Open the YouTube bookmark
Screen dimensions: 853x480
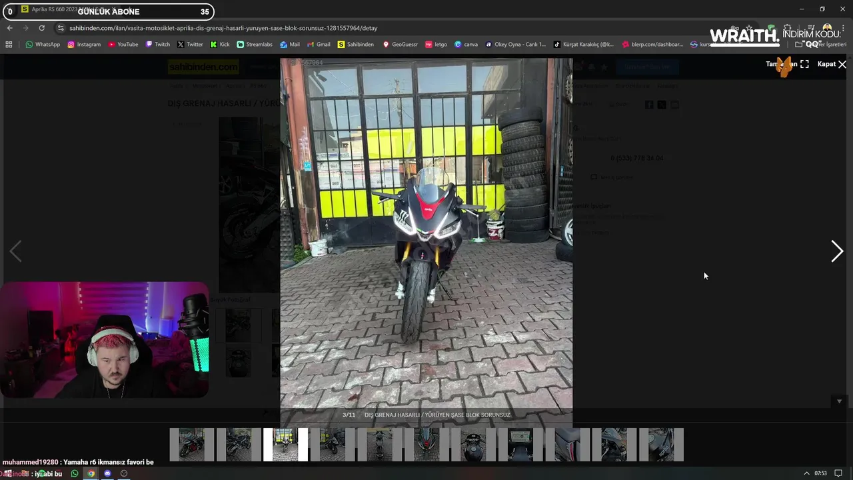123,45
